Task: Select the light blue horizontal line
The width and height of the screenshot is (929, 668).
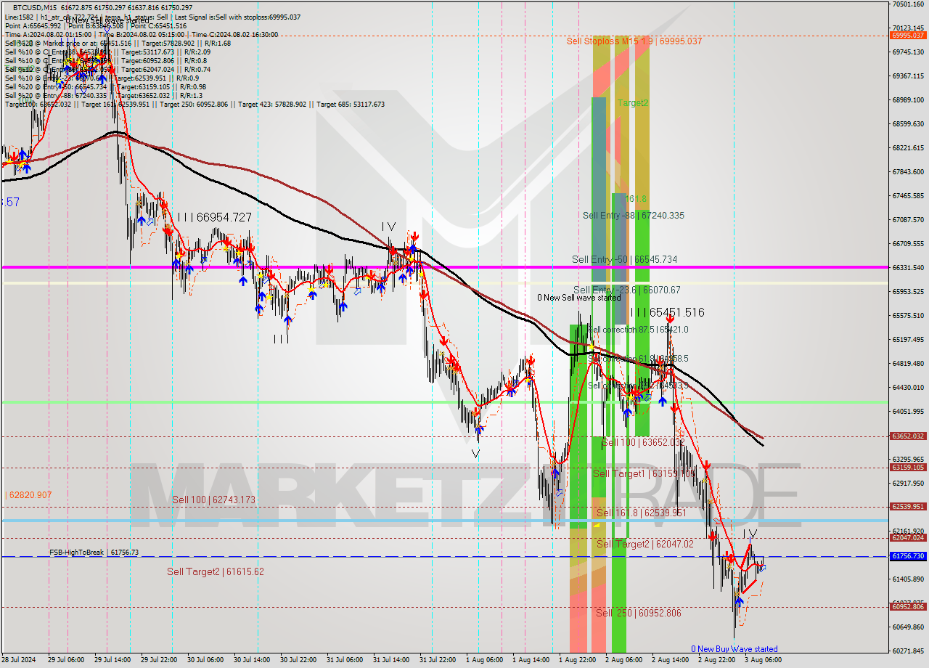Action: click(x=444, y=521)
